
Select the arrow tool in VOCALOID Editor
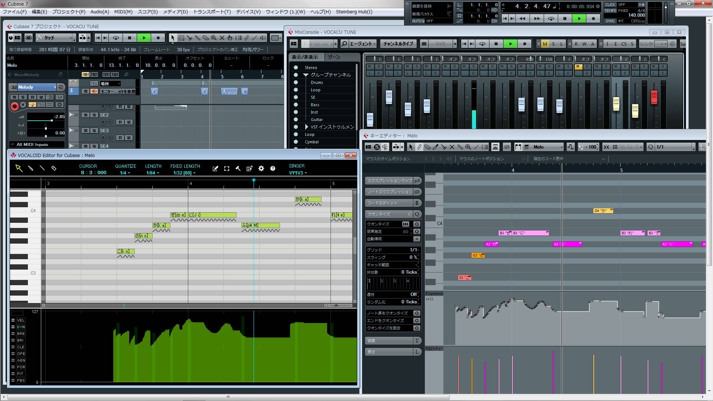[19, 169]
